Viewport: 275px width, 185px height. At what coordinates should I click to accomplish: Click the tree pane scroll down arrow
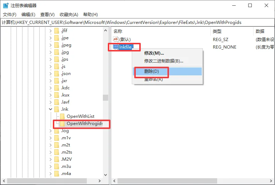coord(105,175)
